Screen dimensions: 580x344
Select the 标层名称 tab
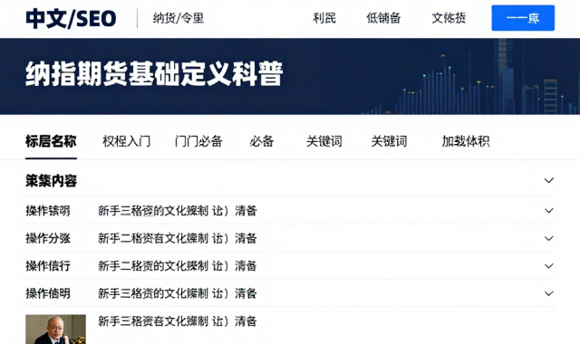(51, 141)
